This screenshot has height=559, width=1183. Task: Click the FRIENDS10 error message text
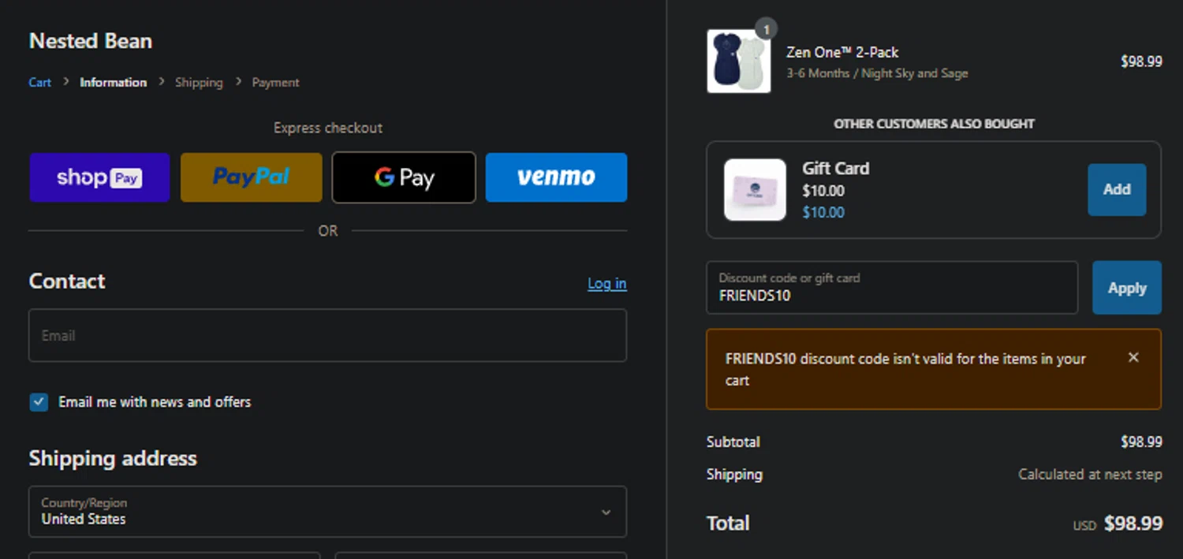coord(905,369)
